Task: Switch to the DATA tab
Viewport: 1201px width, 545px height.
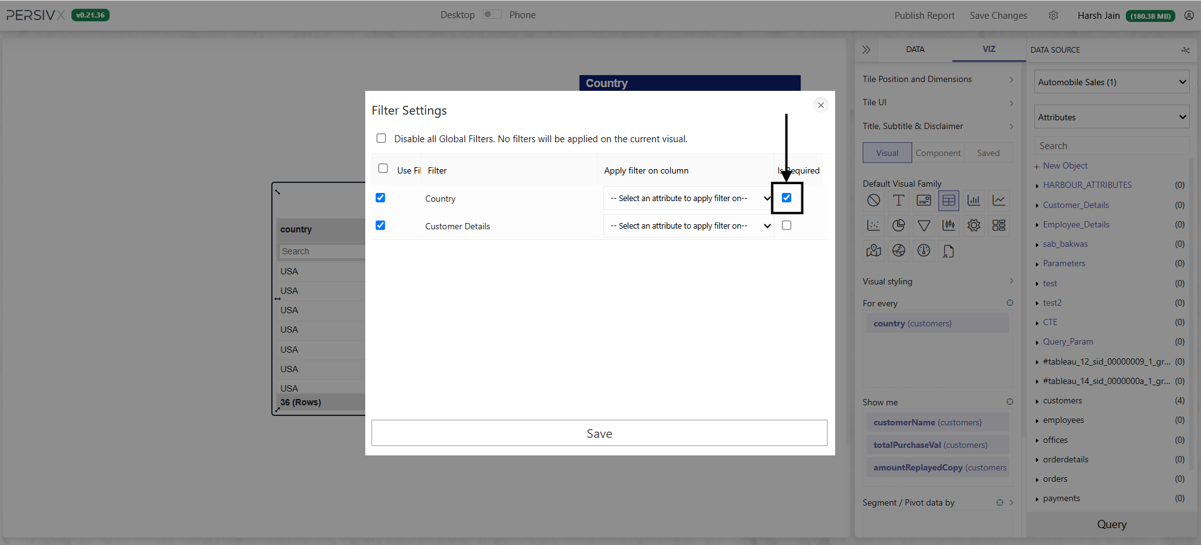Action: pos(915,49)
